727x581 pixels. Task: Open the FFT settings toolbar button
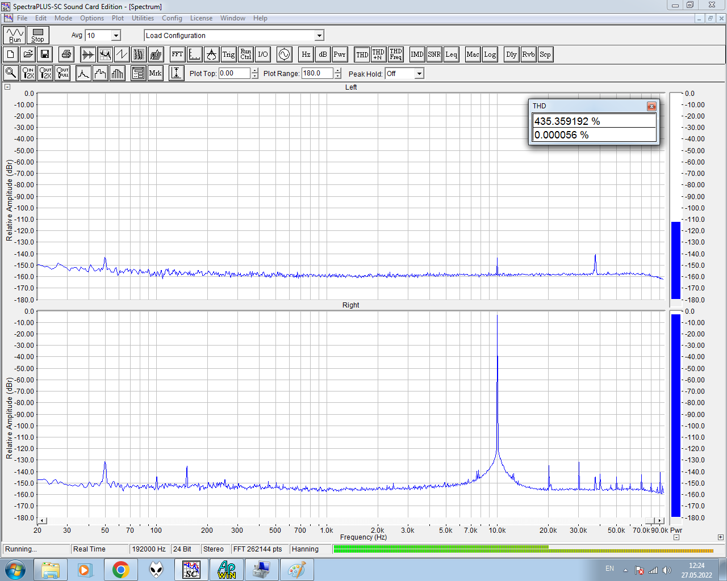tap(177, 54)
